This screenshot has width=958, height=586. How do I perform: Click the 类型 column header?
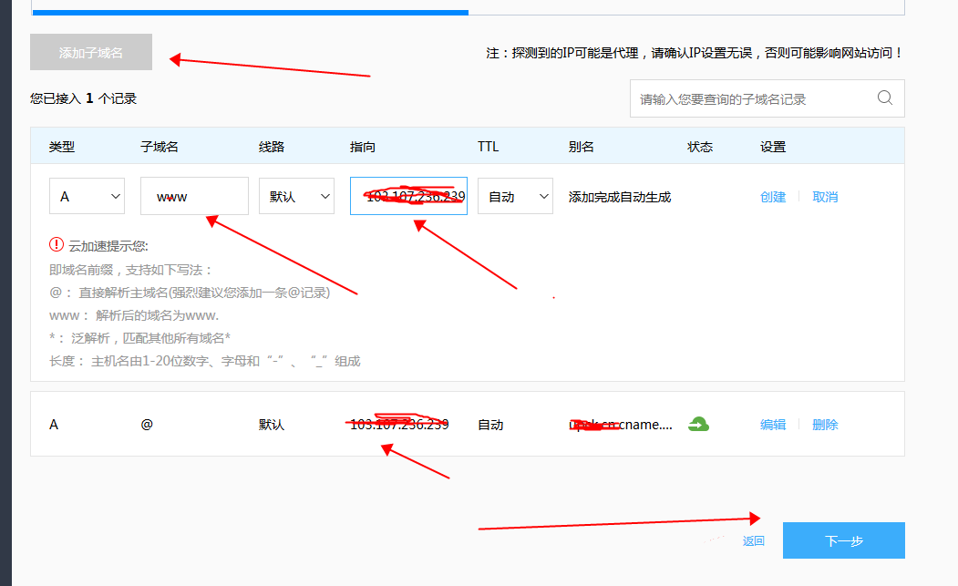pyautogui.click(x=61, y=147)
